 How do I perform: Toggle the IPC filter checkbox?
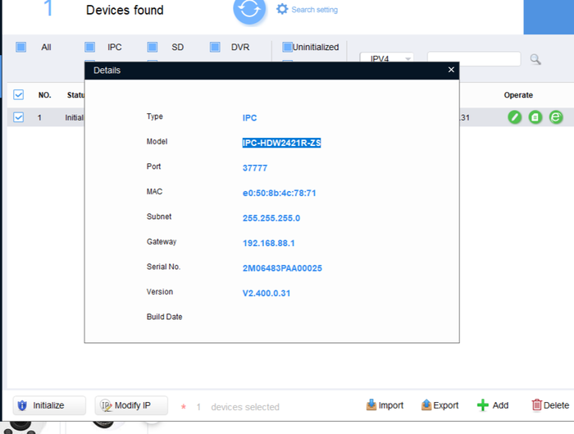pyautogui.click(x=89, y=48)
